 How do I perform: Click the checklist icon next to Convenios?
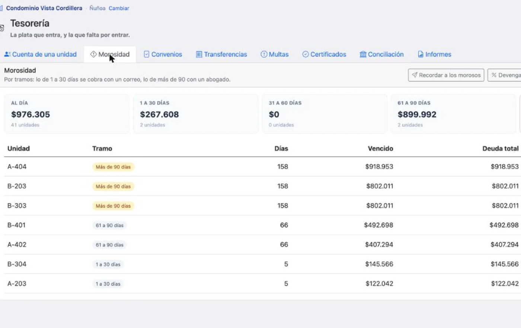pyautogui.click(x=147, y=54)
